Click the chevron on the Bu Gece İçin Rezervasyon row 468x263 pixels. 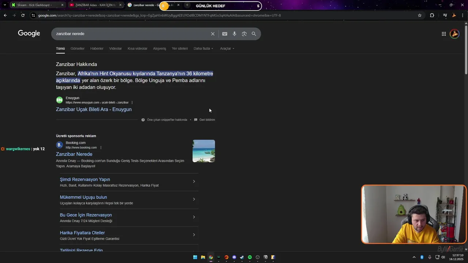click(x=194, y=217)
